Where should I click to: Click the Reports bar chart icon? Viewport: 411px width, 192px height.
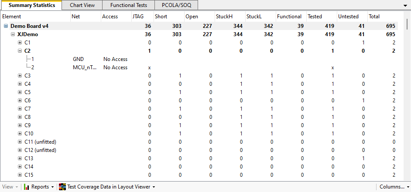click(27, 187)
